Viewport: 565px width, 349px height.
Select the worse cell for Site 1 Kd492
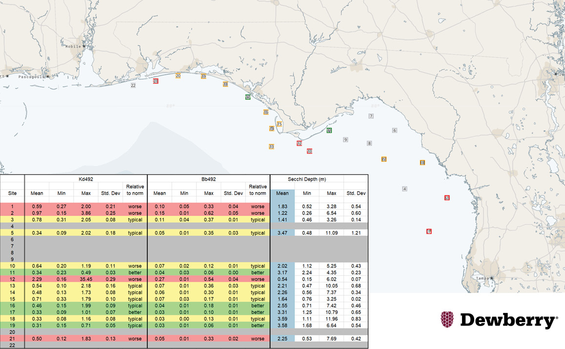134,206
